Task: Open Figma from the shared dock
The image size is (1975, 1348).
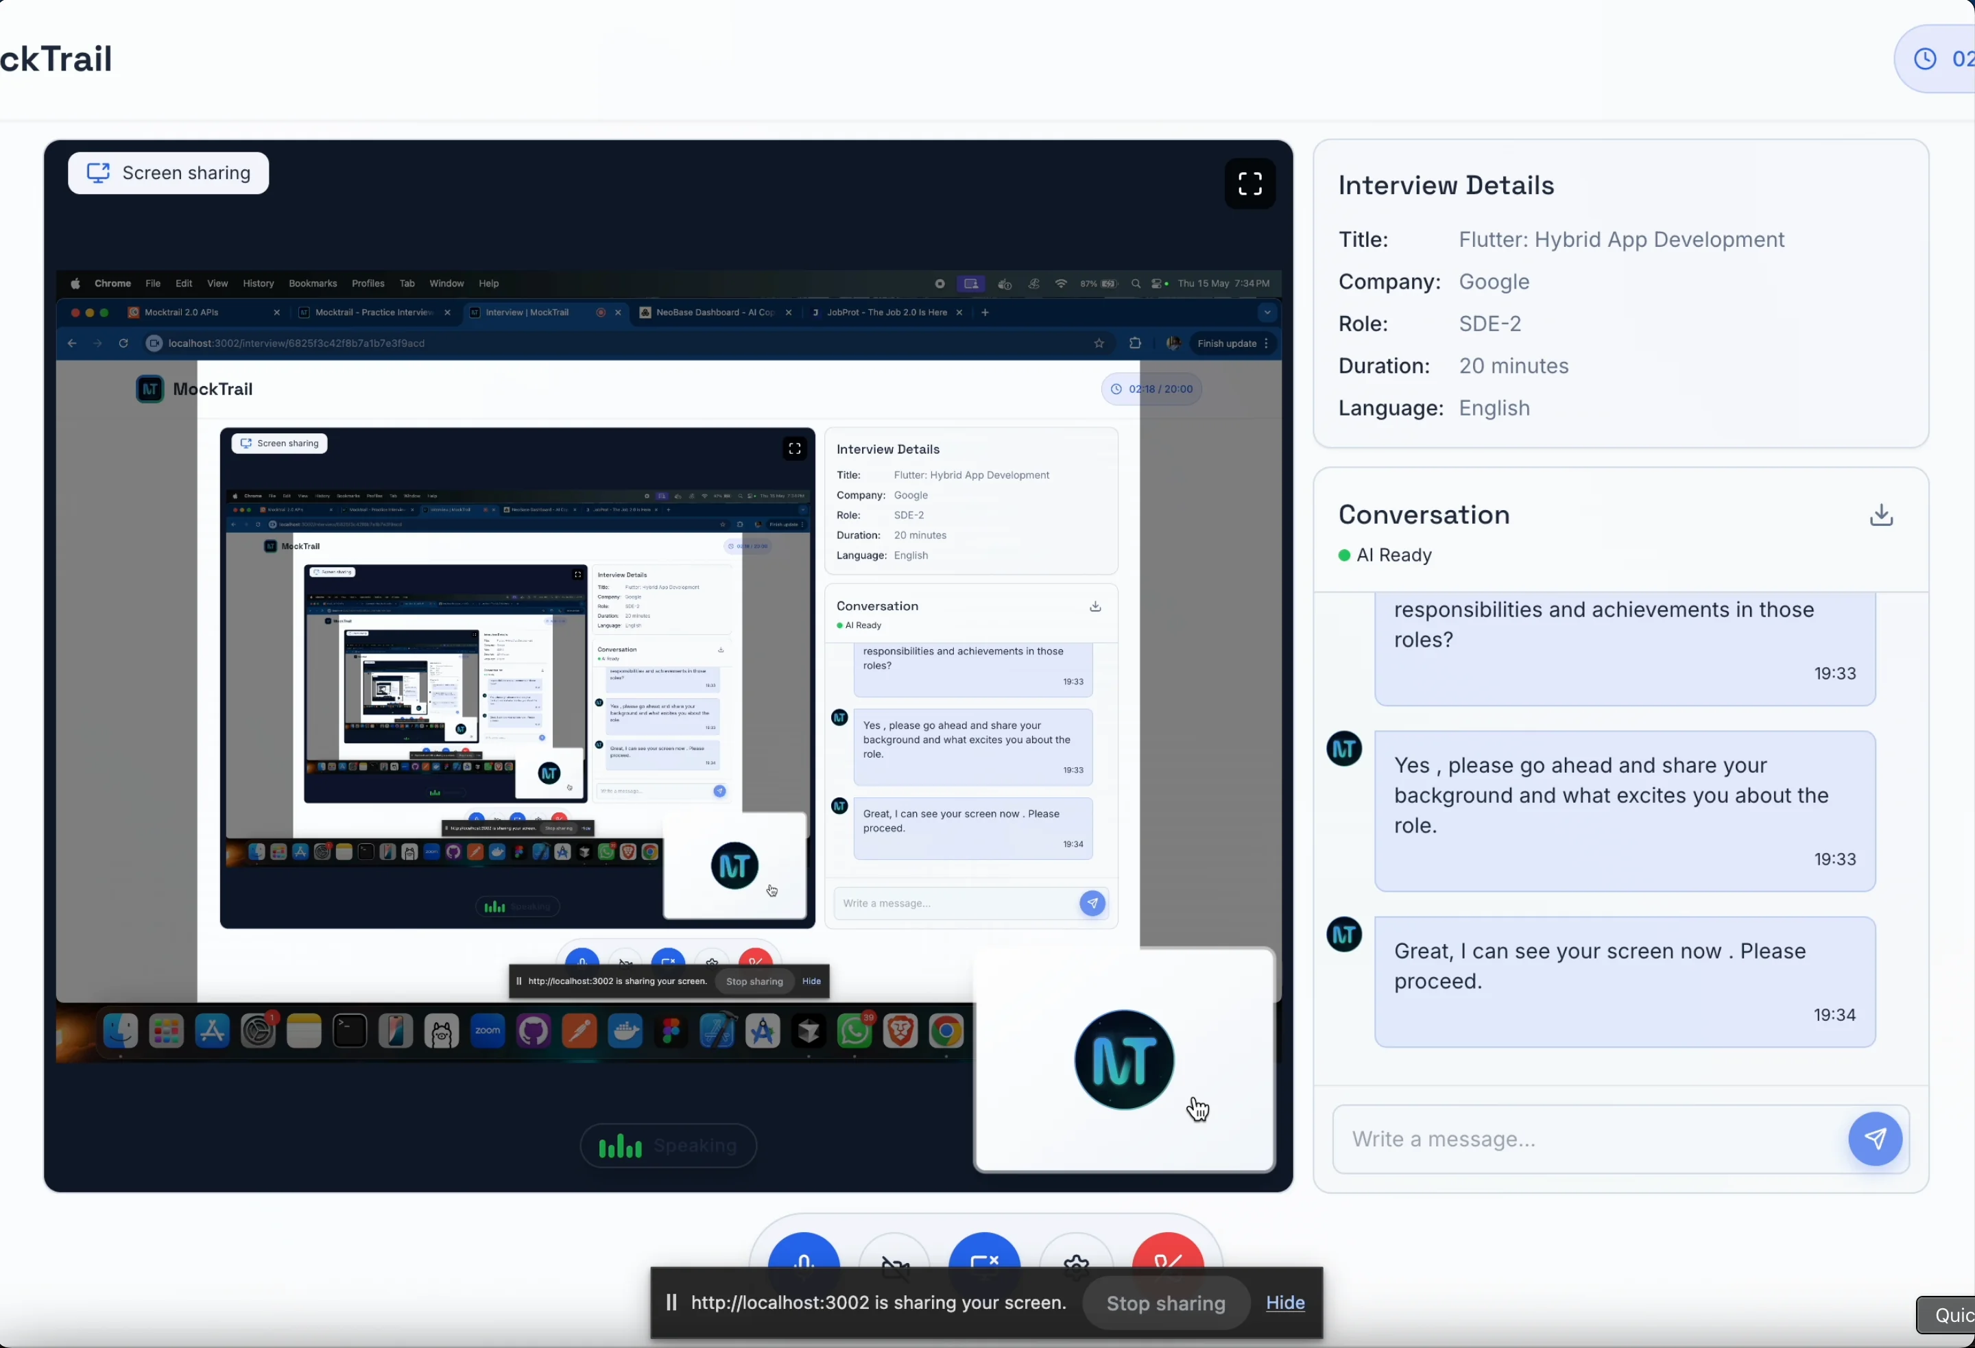Action: point(671,1032)
